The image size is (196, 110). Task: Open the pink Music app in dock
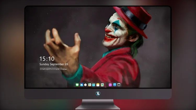(x=110, y=85)
